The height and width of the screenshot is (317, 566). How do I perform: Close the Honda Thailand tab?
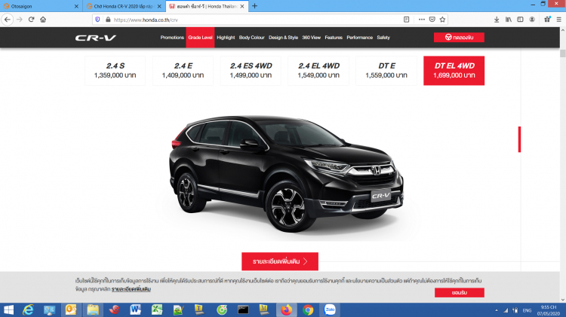point(242,6)
